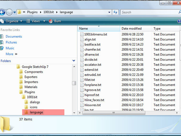Image resolution: width=181 pixels, height=136 pixels.
Task: Sort by Date modified column header
Action: pos(136,29)
